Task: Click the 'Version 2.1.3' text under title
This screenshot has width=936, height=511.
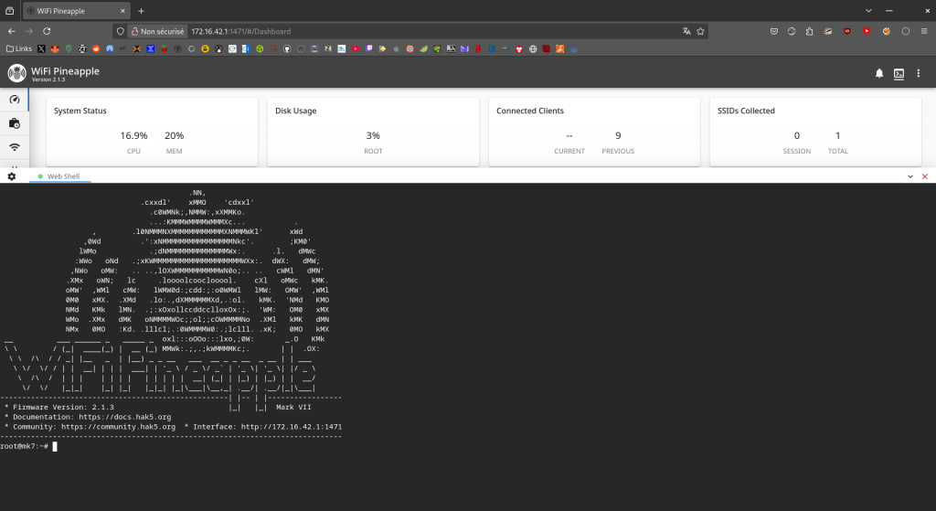Action: 48,80
